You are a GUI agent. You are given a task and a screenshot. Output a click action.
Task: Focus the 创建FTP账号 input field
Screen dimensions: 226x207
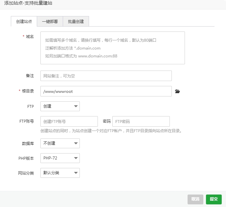(69, 121)
